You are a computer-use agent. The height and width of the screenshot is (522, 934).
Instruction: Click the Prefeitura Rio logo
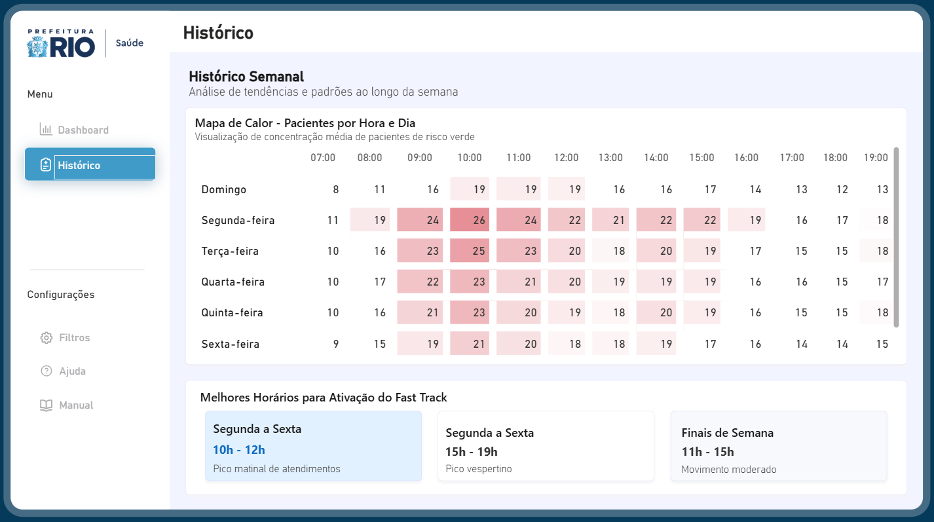[x=61, y=44]
